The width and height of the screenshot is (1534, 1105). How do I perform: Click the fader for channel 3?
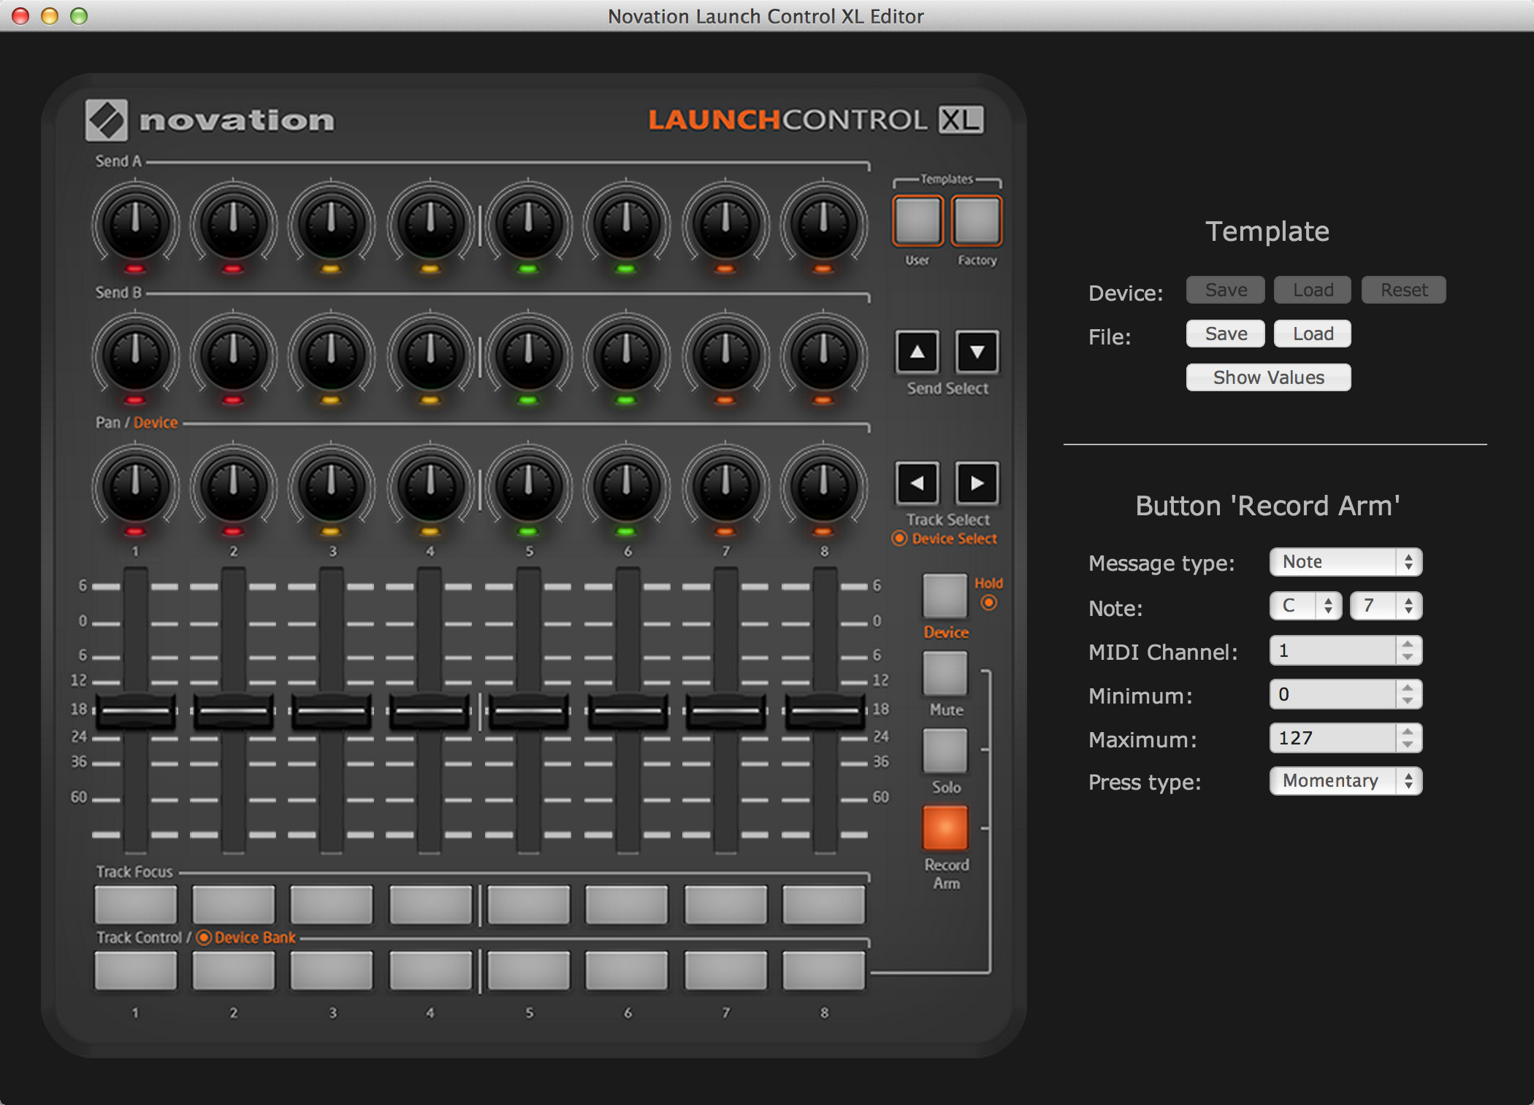(x=331, y=710)
